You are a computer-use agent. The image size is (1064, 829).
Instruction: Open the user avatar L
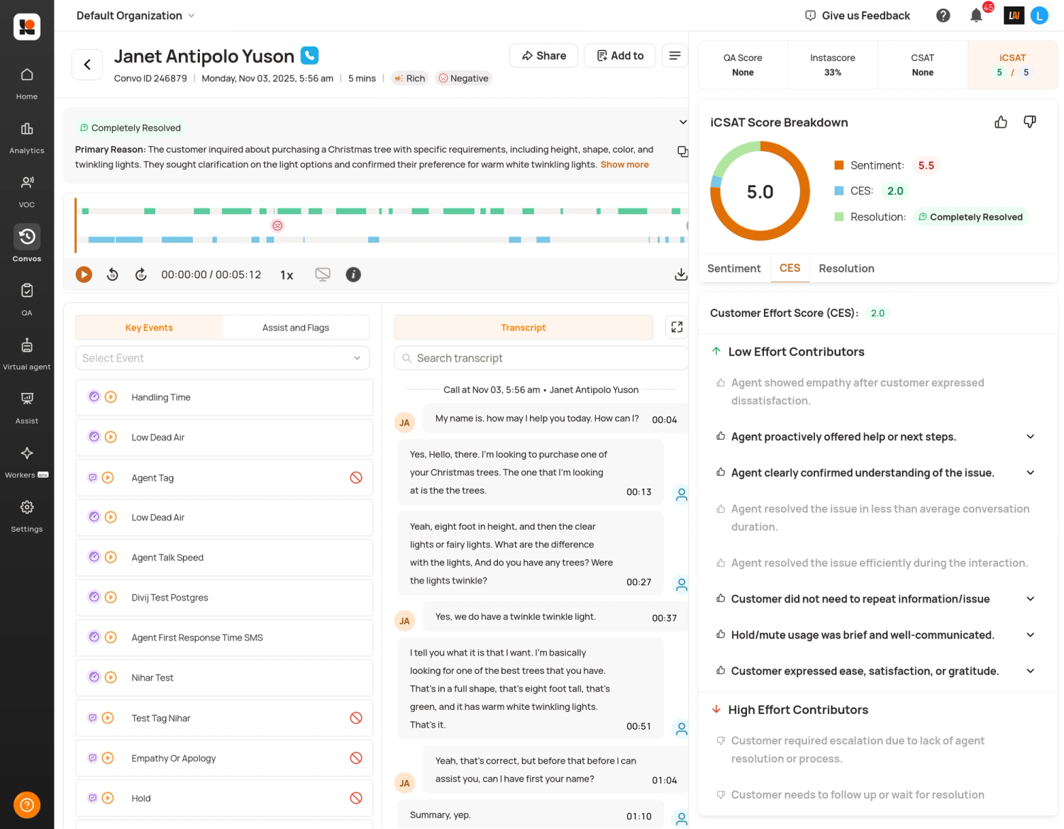(1039, 16)
